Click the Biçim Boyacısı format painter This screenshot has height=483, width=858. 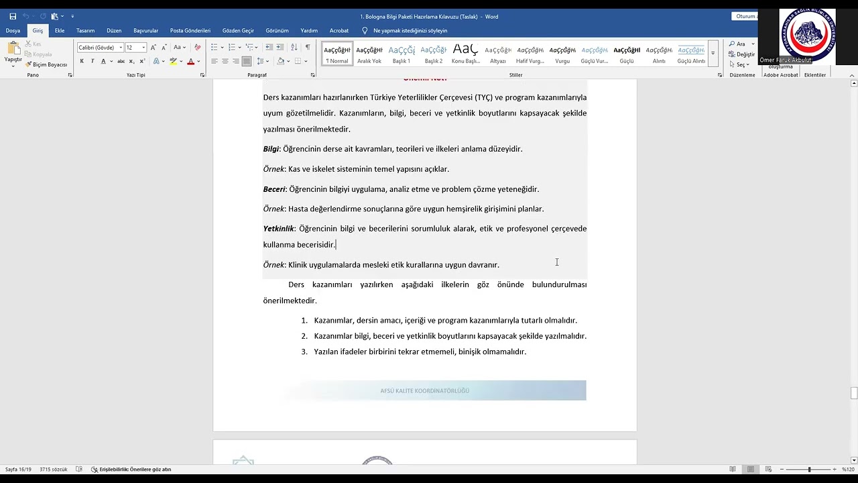coord(46,64)
